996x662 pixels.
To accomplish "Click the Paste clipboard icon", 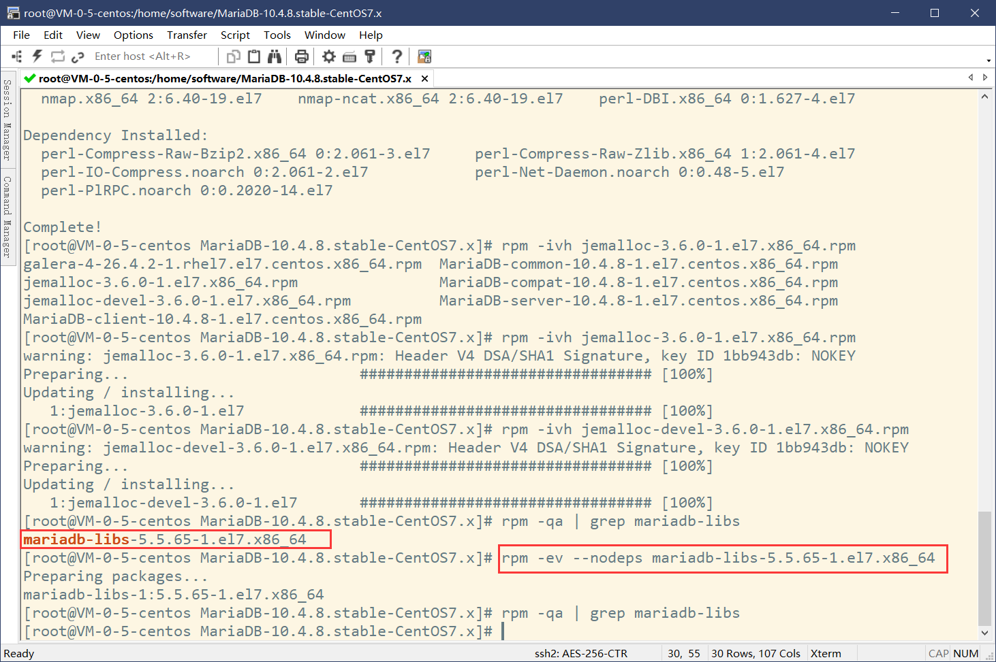I will (254, 56).
